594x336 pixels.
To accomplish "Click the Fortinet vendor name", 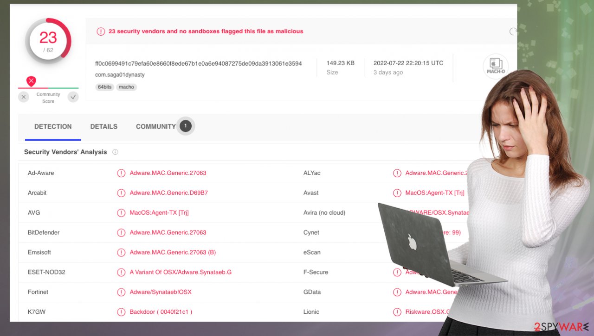I will click(38, 292).
